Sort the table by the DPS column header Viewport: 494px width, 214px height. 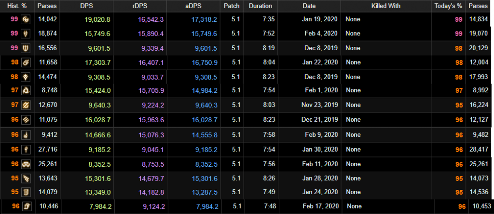tap(88, 6)
